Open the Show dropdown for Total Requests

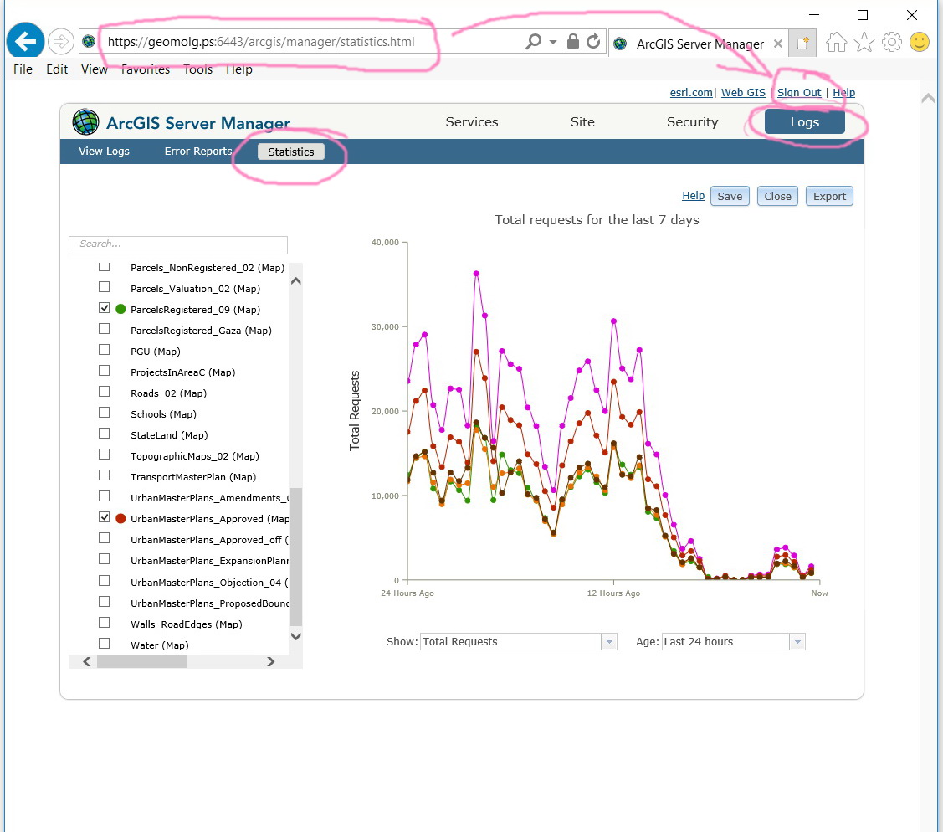click(608, 641)
